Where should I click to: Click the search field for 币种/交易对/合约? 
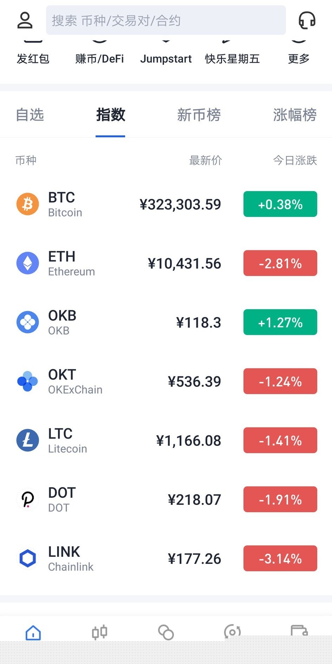pos(166,20)
